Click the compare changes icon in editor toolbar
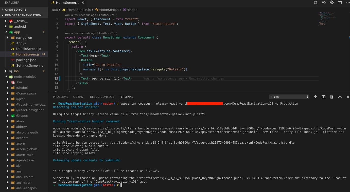Screen dimensions: 350x192 click(316, 3)
